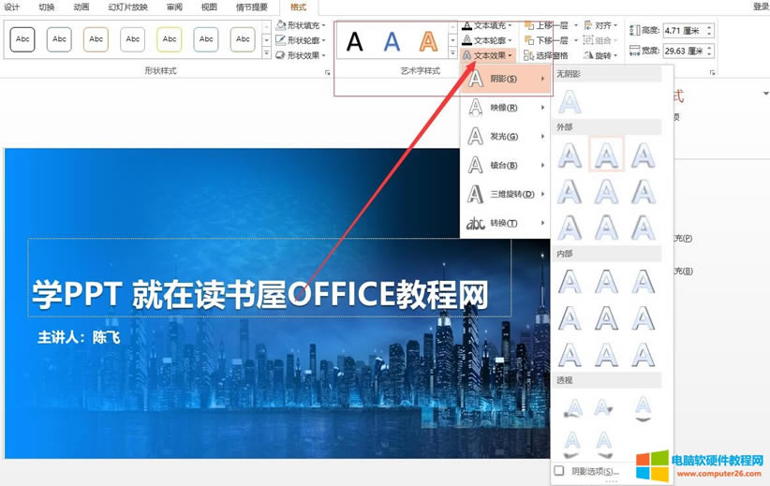This screenshot has height=486, width=770.
Task: Choose middle 内部 shadow preset in top row
Action: tap(606, 282)
